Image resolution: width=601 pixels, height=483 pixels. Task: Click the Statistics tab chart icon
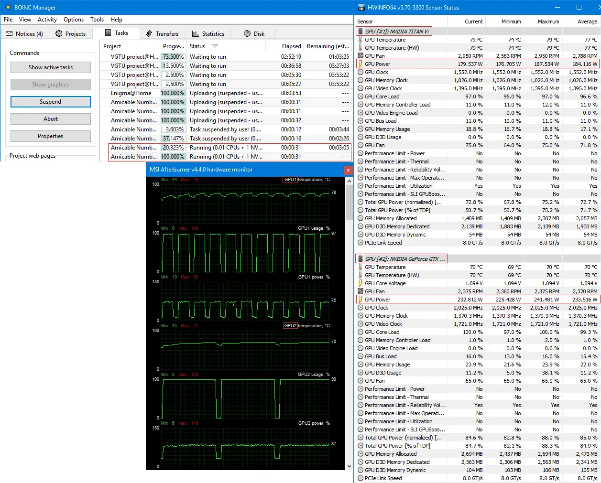pyautogui.click(x=195, y=33)
